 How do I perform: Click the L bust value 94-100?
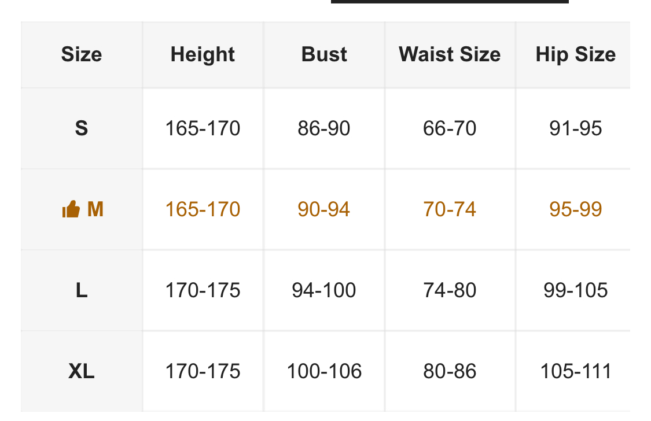coord(324,290)
